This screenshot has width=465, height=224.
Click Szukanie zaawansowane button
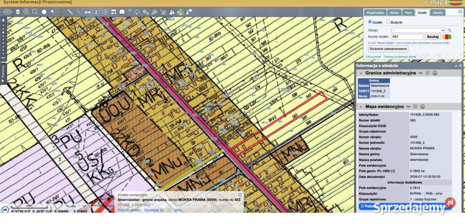[388, 49]
